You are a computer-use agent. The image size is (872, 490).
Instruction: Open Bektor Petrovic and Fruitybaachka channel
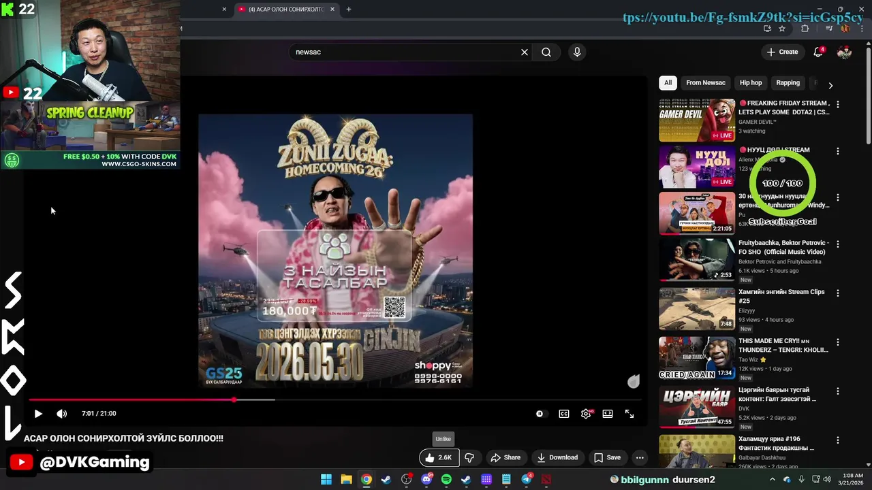pyautogui.click(x=780, y=261)
